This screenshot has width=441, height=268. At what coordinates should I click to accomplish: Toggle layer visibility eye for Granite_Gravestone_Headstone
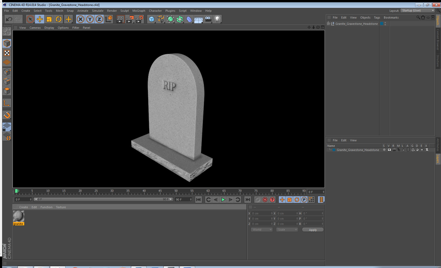[389, 150]
